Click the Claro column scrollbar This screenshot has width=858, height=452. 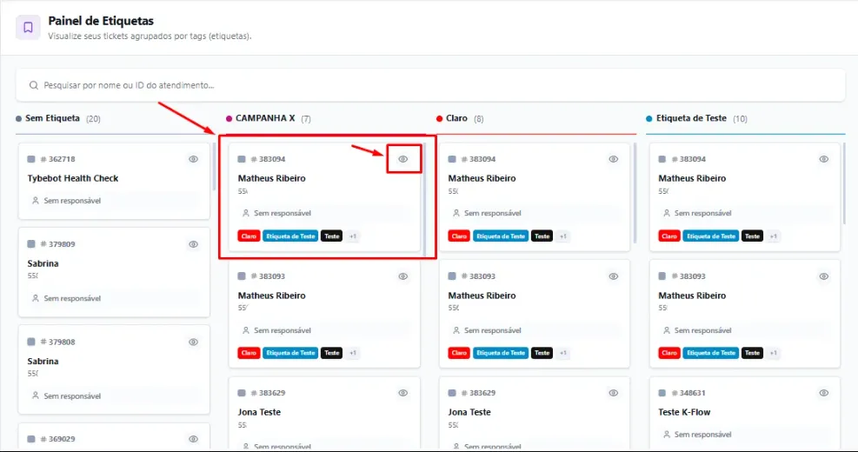click(x=635, y=193)
